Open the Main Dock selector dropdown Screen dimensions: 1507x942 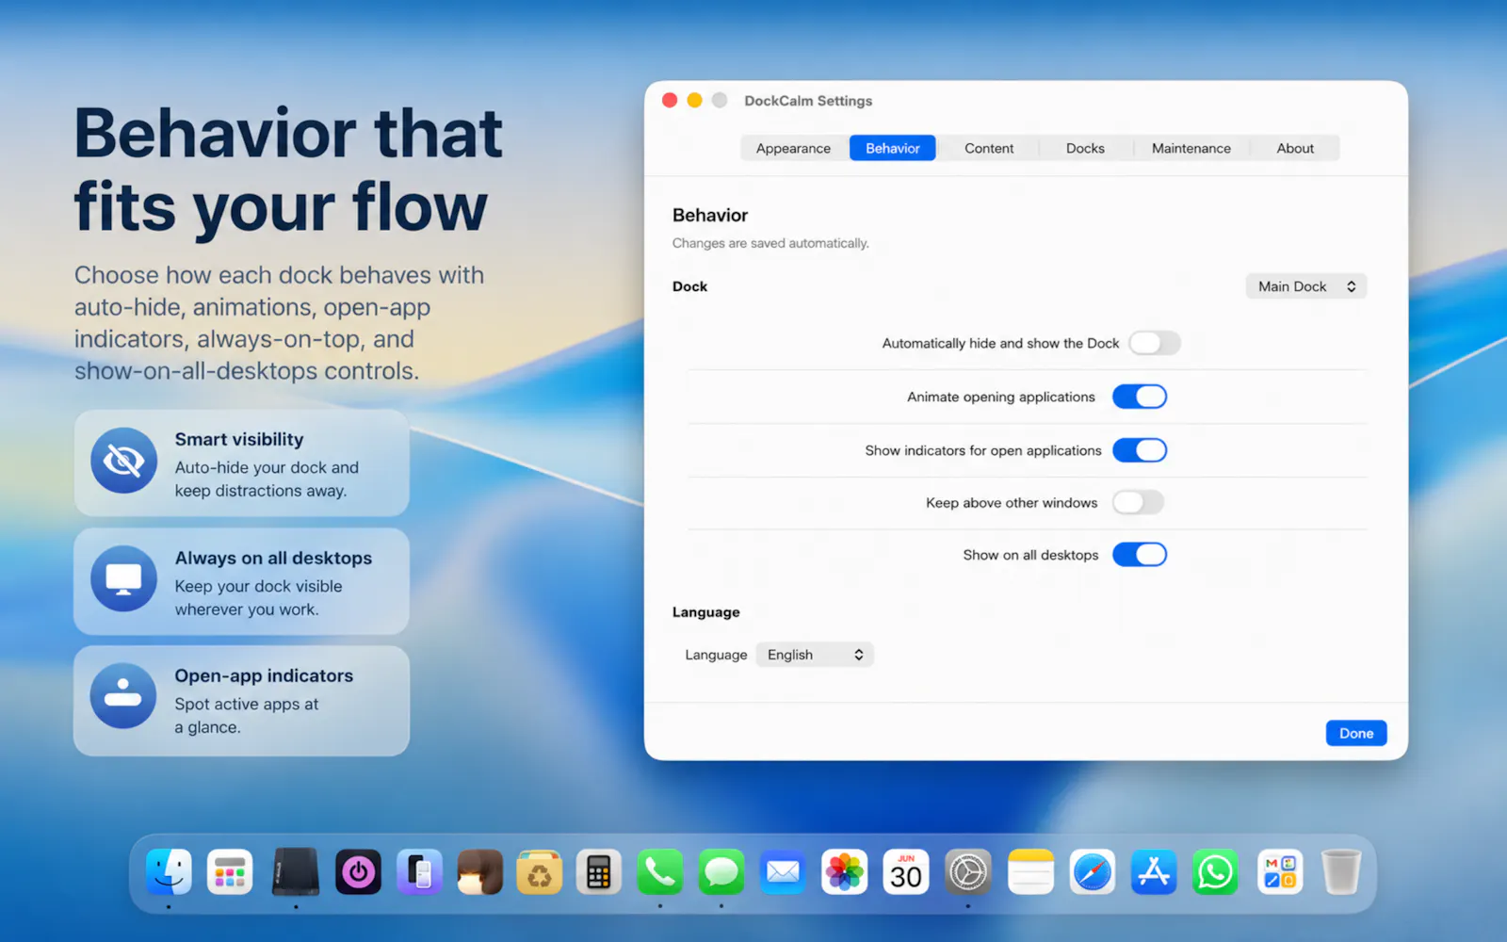click(x=1306, y=286)
